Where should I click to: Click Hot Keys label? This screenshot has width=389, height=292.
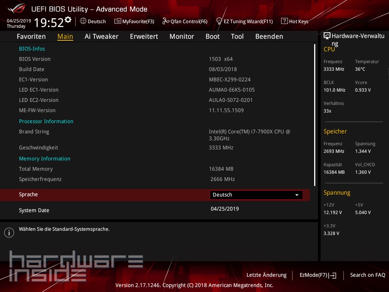(299, 21)
